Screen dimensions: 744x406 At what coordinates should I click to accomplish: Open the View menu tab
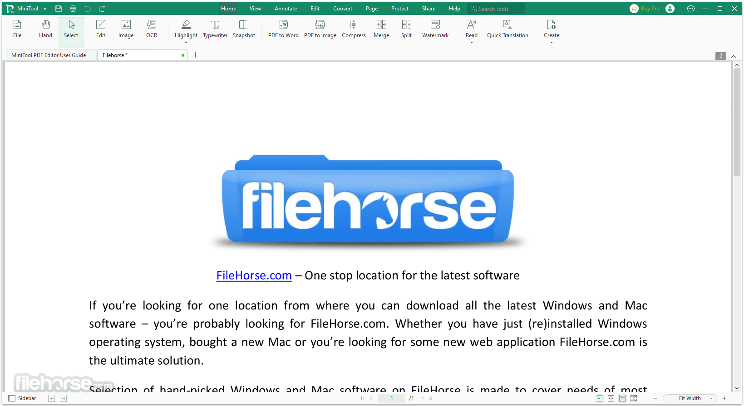(255, 9)
